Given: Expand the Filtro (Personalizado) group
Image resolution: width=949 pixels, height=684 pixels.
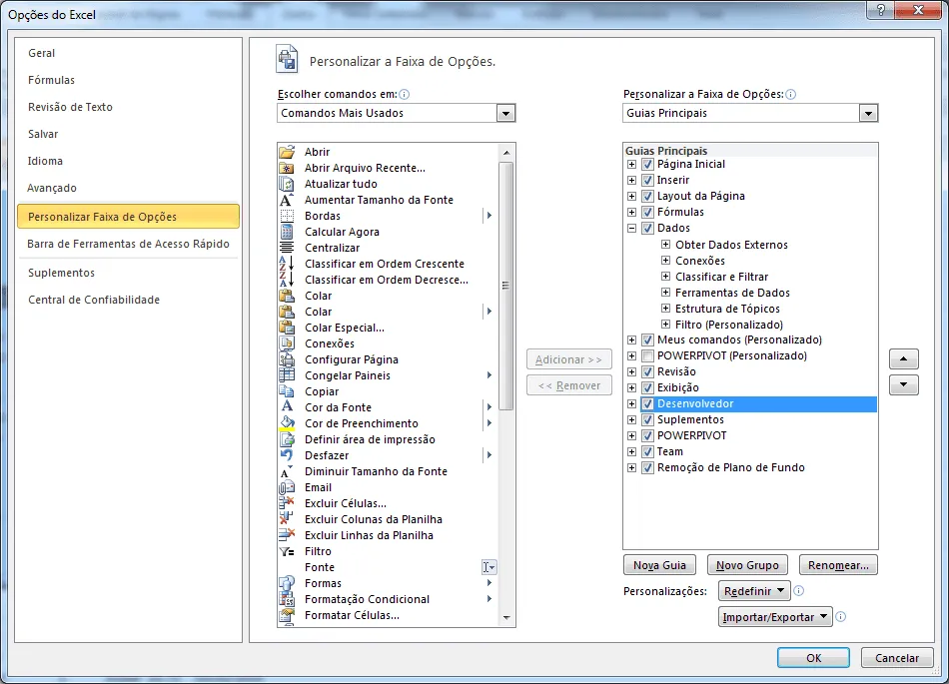Looking at the screenshot, I should [665, 325].
